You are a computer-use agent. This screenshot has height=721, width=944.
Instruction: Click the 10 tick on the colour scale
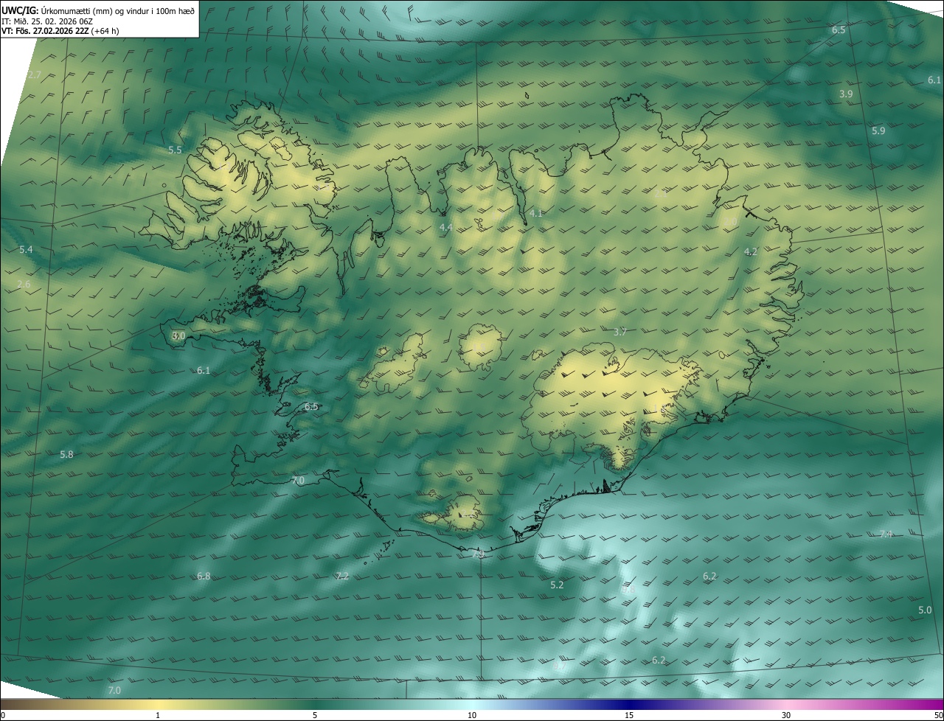pyautogui.click(x=472, y=715)
